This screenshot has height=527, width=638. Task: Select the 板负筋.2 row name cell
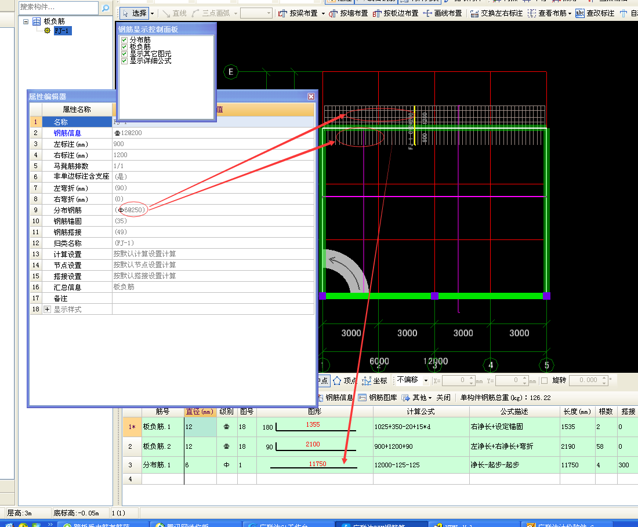pos(162,446)
